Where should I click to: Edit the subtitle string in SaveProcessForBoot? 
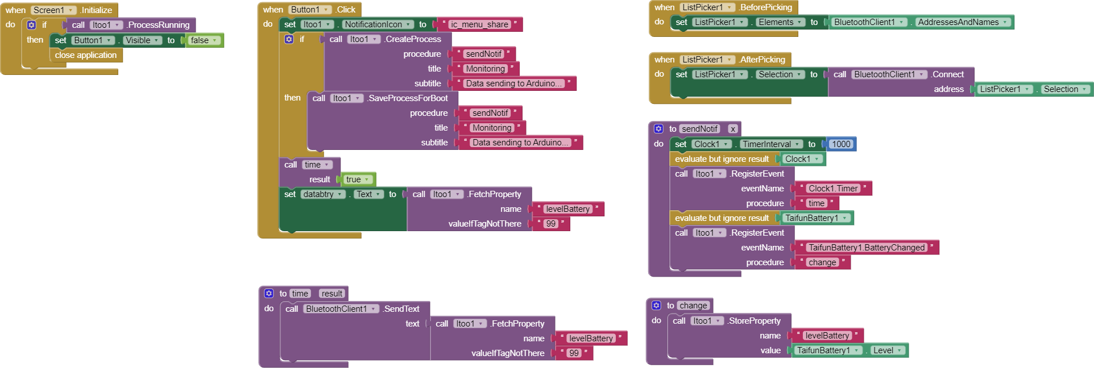[521, 143]
